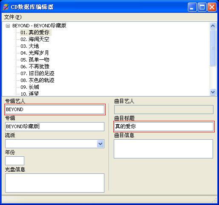Click the 曲目信息 text area

click(x=164, y=149)
